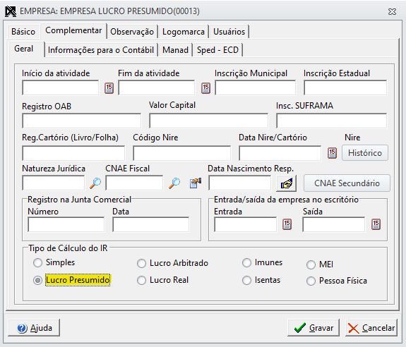Select Lucro Arbitrado option
Viewport: 406px width, 347px height.
point(141,264)
